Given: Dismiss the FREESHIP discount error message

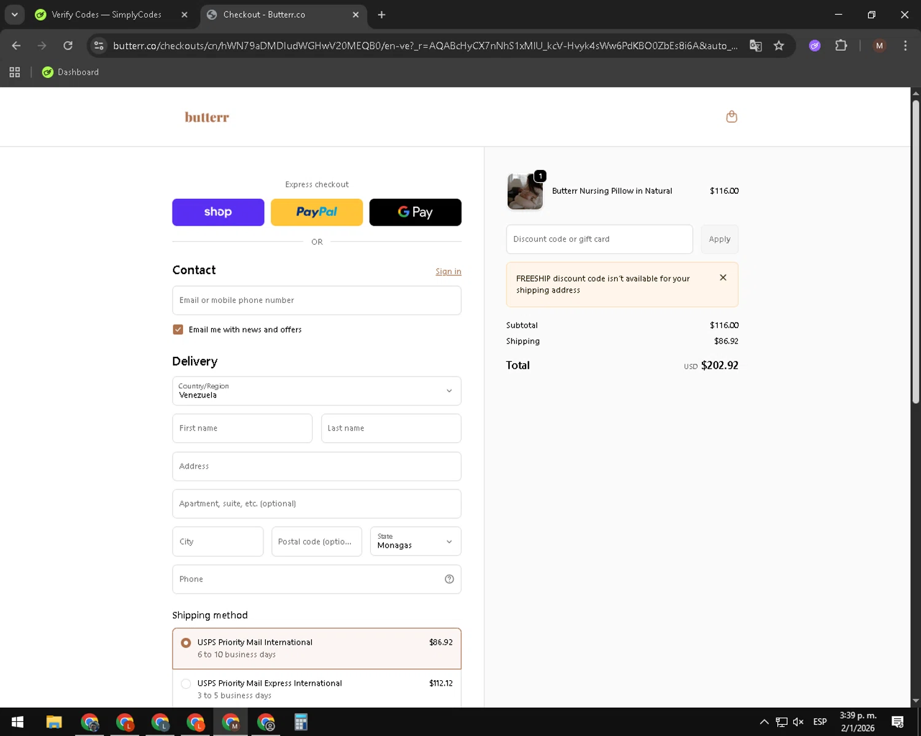Looking at the screenshot, I should pyautogui.click(x=723, y=278).
